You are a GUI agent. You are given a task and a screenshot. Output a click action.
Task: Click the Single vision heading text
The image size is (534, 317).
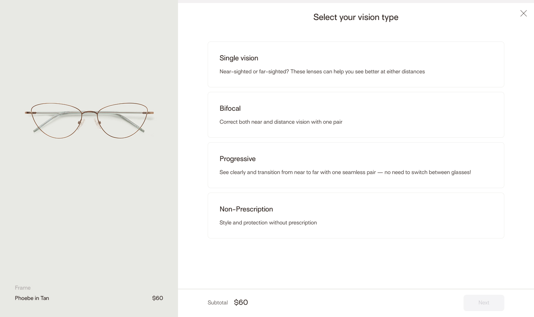click(x=239, y=58)
